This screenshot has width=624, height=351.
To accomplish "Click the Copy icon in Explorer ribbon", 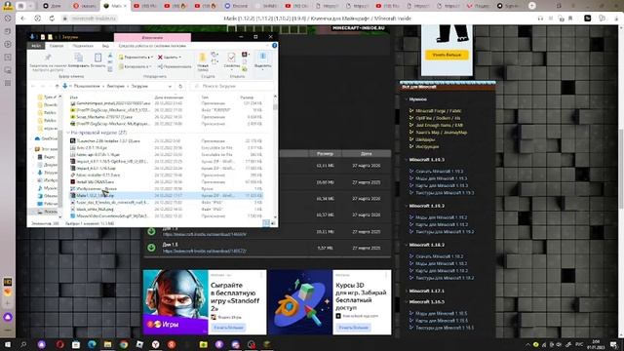I will tap(78, 58).
